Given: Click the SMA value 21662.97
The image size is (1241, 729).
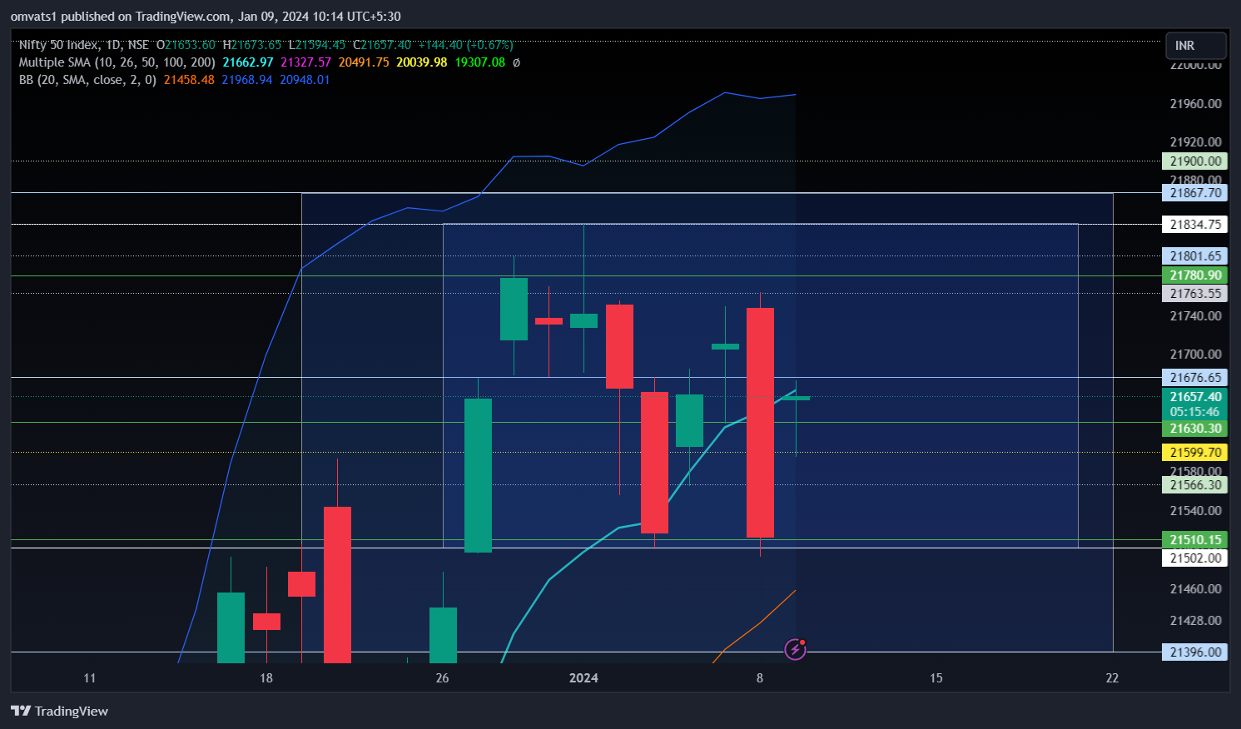Looking at the screenshot, I should point(248,62).
